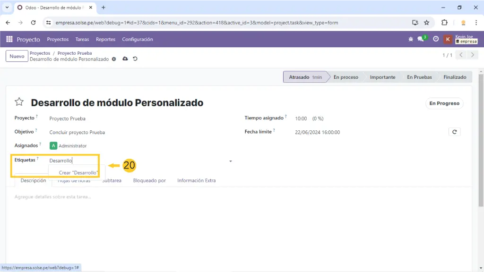Click the debug bug icon in navbar
The width and height of the screenshot is (484, 272).
tap(410, 39)
